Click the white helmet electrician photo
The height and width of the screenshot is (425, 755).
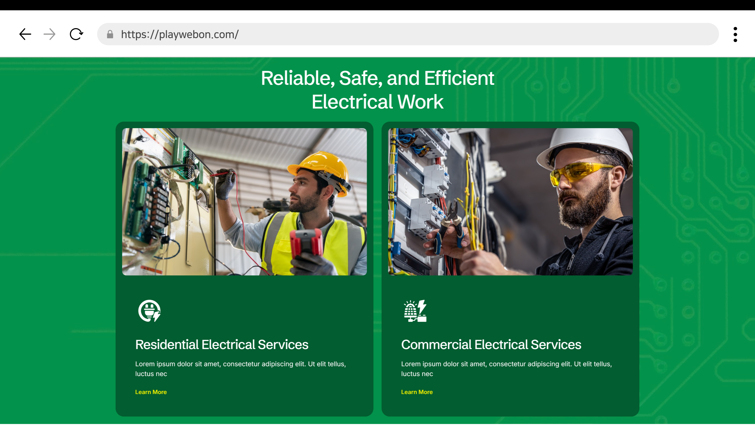pos(510,202)
